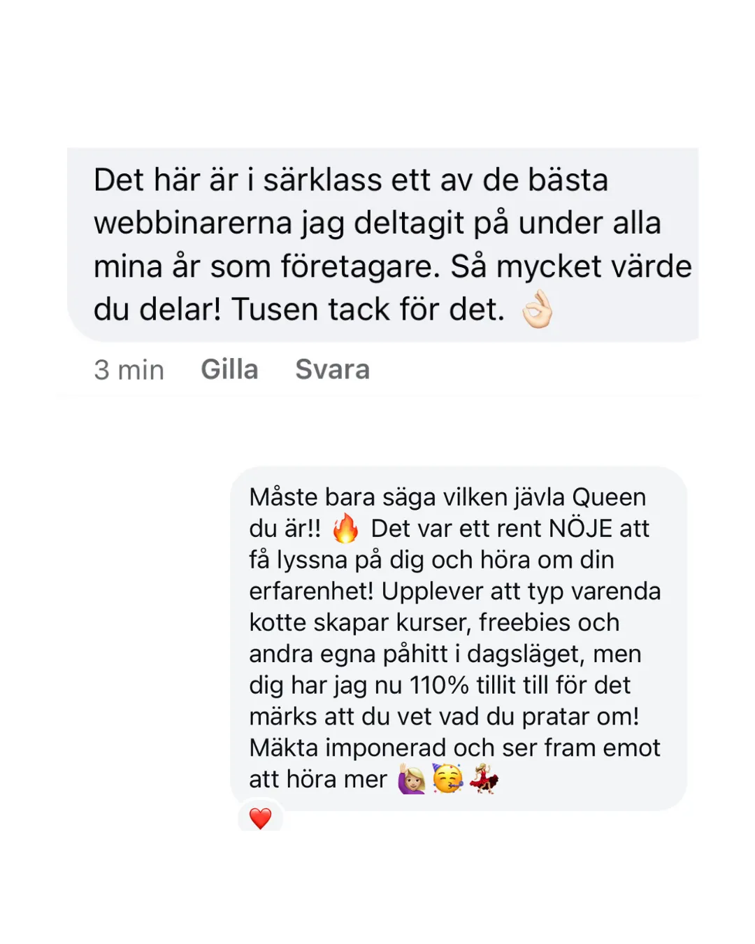Click the OK hand emoji

tap(538, 310)
